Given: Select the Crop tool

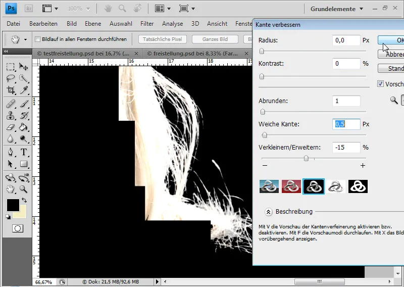Looking at the screenshot, I should click(10, 90).
